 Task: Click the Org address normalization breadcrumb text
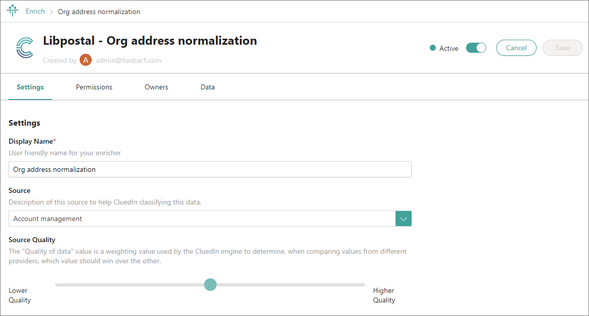(x=99, y=12)
